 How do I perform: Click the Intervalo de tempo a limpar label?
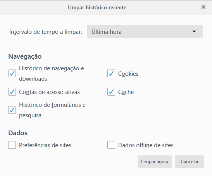coord(46,32)
